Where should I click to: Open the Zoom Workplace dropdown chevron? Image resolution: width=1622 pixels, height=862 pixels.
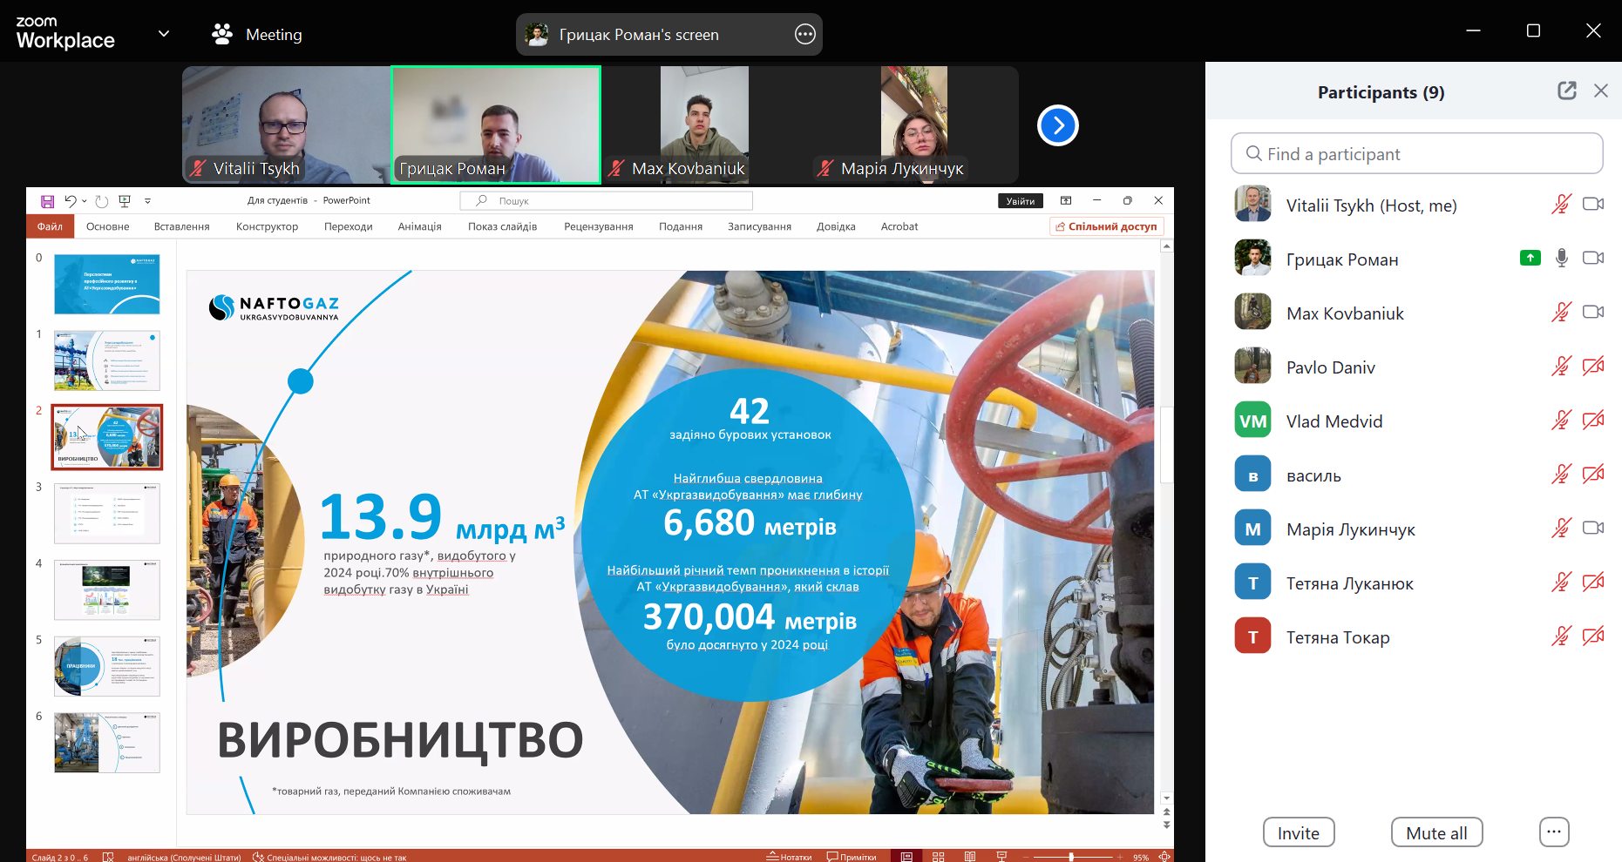pyautogui.click(x=164, y=34)
